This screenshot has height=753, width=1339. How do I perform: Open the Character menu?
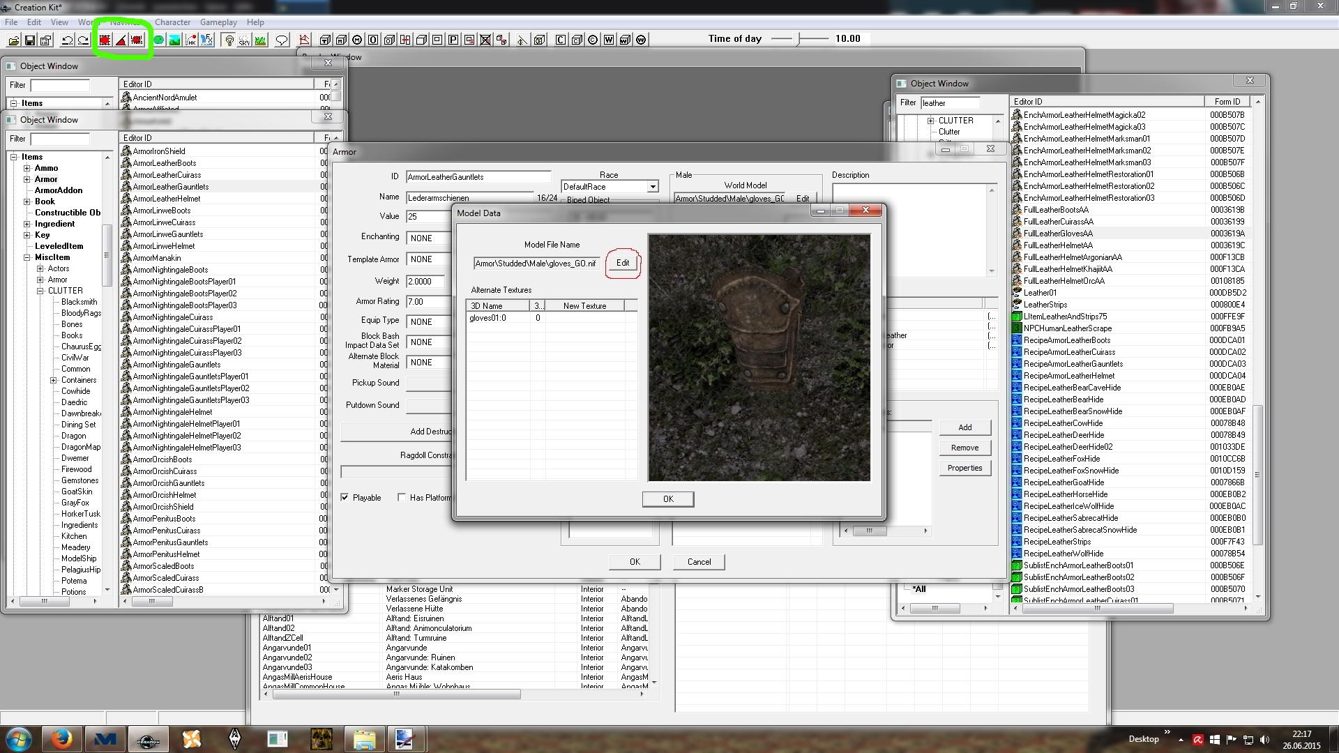click(x=172, y=22)
